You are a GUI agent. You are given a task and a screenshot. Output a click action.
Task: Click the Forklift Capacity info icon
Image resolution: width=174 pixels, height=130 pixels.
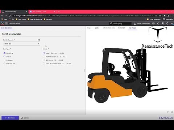39,40
